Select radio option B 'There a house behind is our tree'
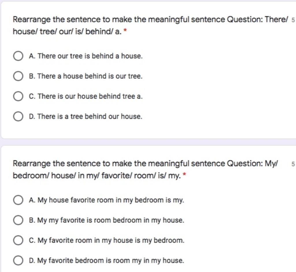The height and width of the screenshot is (272, 296). [18, 76]
